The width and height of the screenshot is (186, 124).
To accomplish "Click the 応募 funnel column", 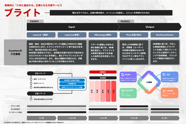I will click(x=103, y=91).
